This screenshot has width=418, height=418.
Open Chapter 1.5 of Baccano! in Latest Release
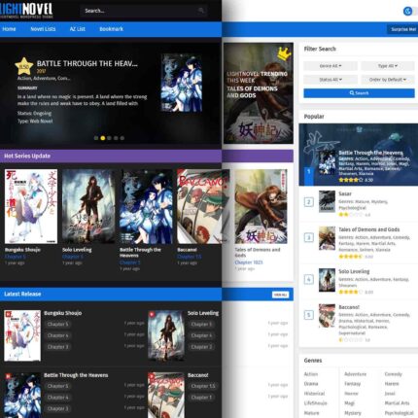coord(203,386)
